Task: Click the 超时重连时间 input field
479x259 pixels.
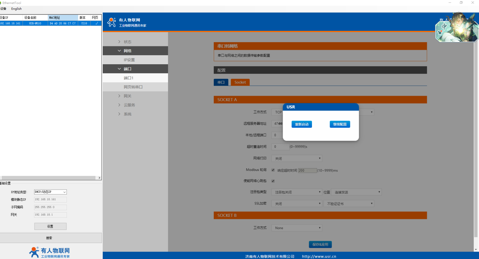Action: 280,147
